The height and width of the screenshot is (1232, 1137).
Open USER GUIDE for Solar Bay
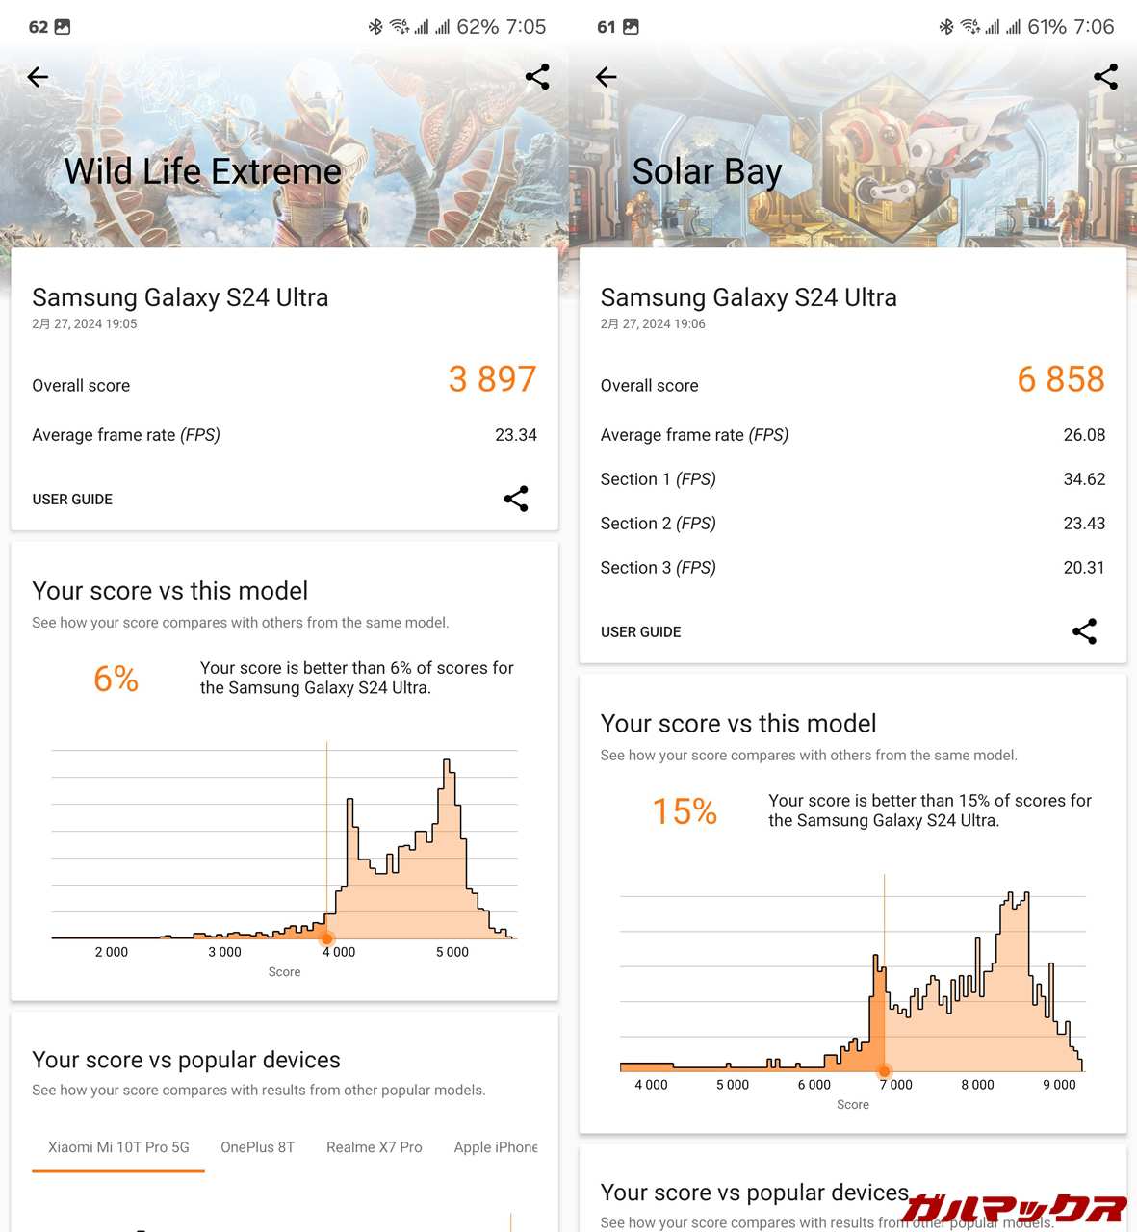click(x=640, y=631)
